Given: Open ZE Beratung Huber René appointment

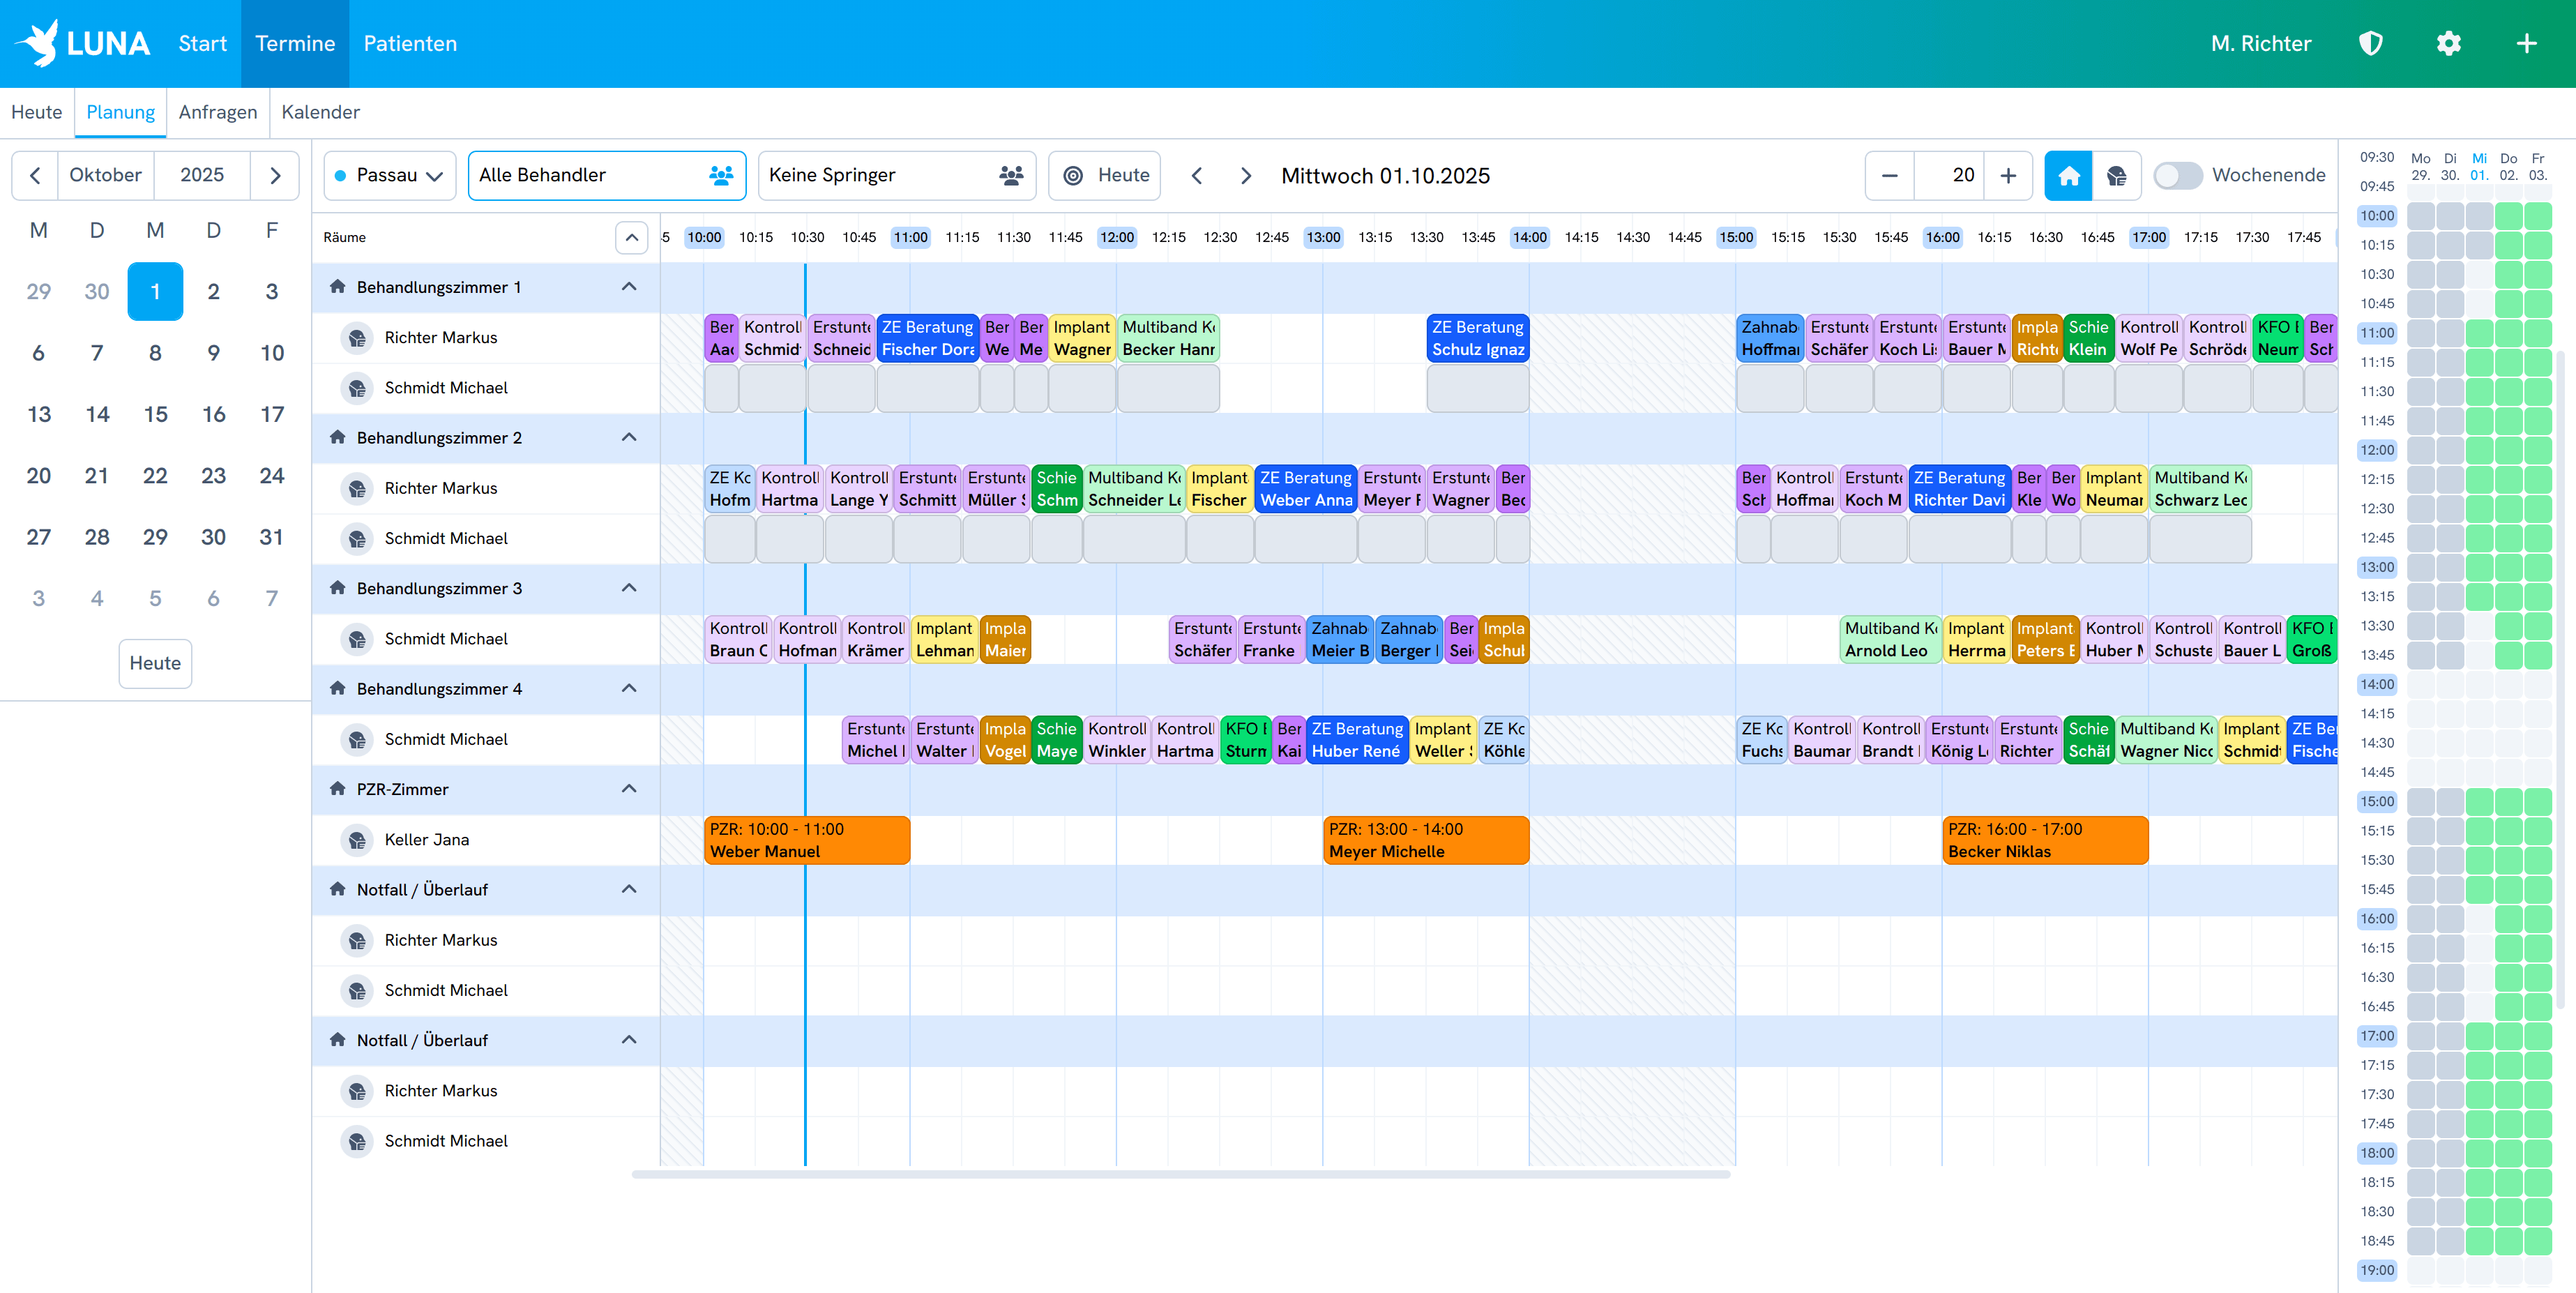Looking at the screenshot, I should point(1357,740).
